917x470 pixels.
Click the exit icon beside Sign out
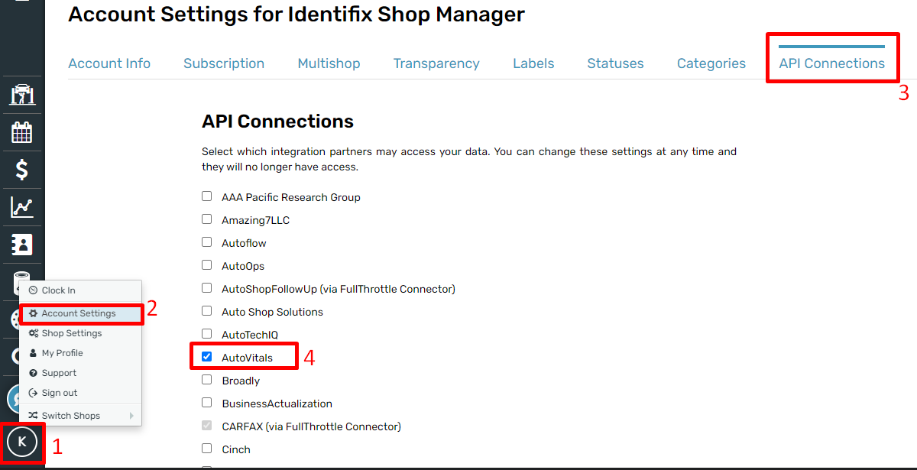(33, 393)
